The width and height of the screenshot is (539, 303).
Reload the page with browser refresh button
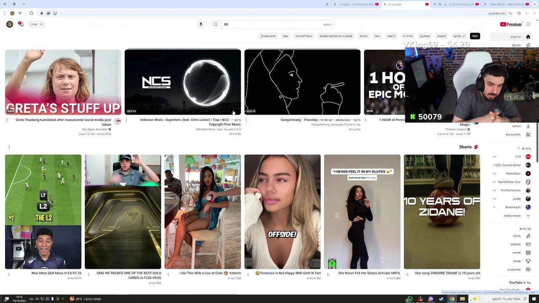519,13
